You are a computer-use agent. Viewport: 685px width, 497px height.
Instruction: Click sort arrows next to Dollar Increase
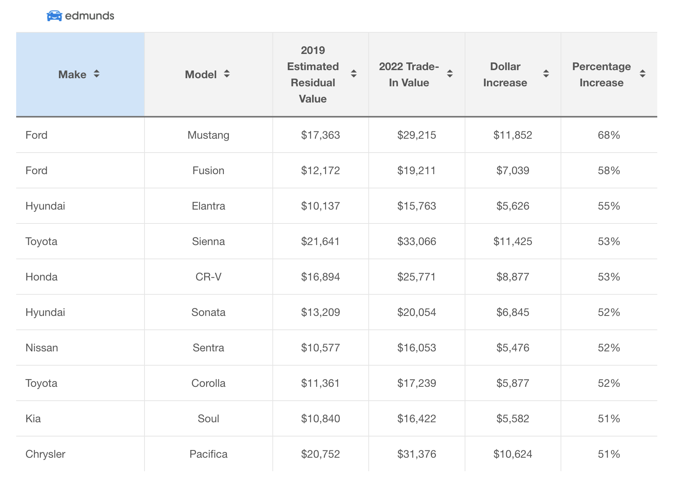(546, 74)
